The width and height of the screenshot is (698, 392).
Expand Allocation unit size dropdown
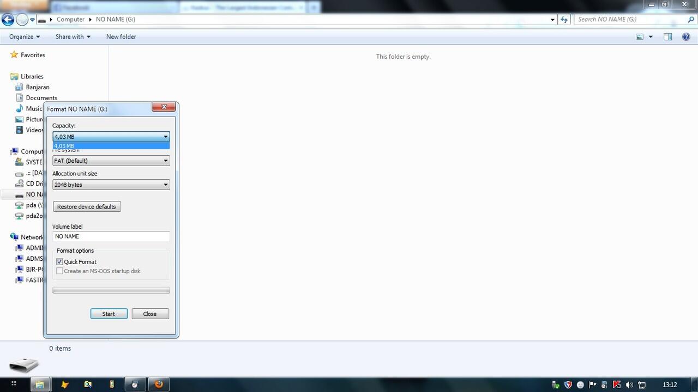[x=111, y=185]
